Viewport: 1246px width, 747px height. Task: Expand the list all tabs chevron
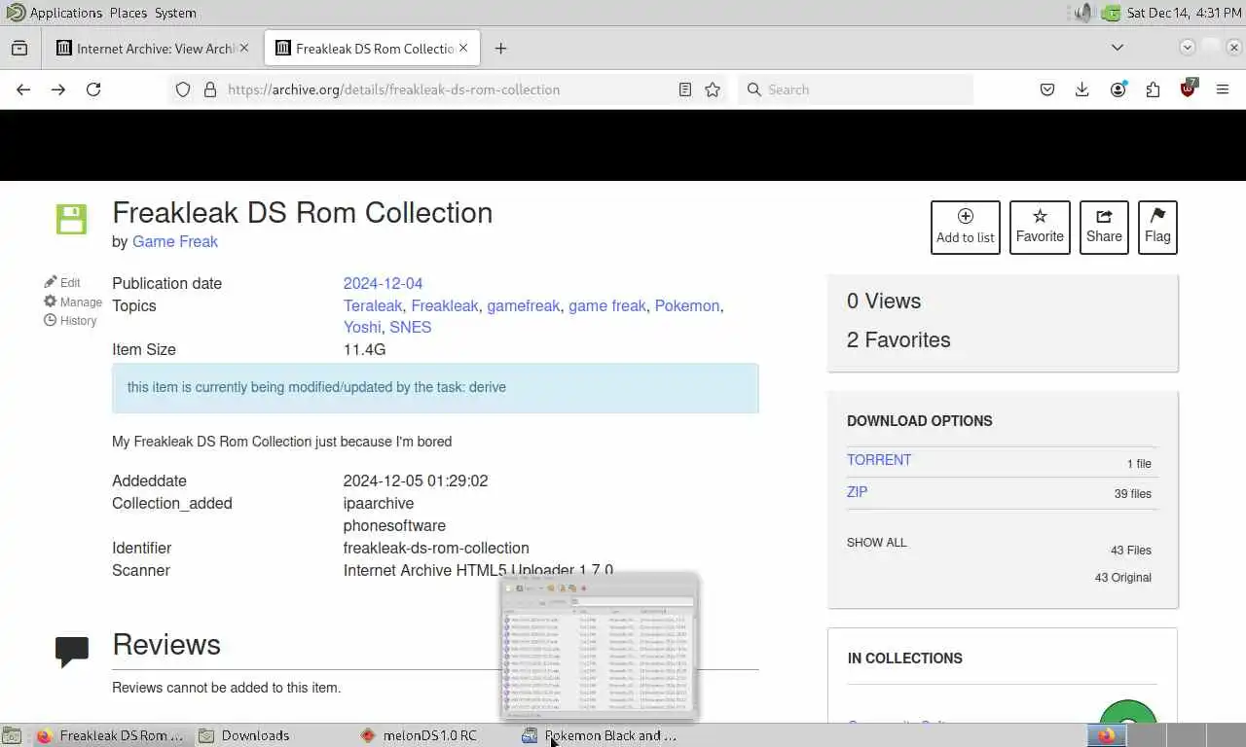coord(1118,48)
